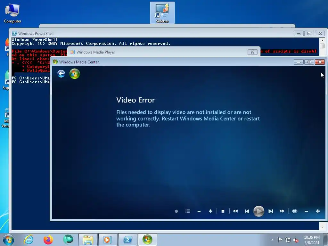This screenshot has width=328, height=246.
Task: Click PowerShell scrollbar up arrow
Action: click(322, 41)
